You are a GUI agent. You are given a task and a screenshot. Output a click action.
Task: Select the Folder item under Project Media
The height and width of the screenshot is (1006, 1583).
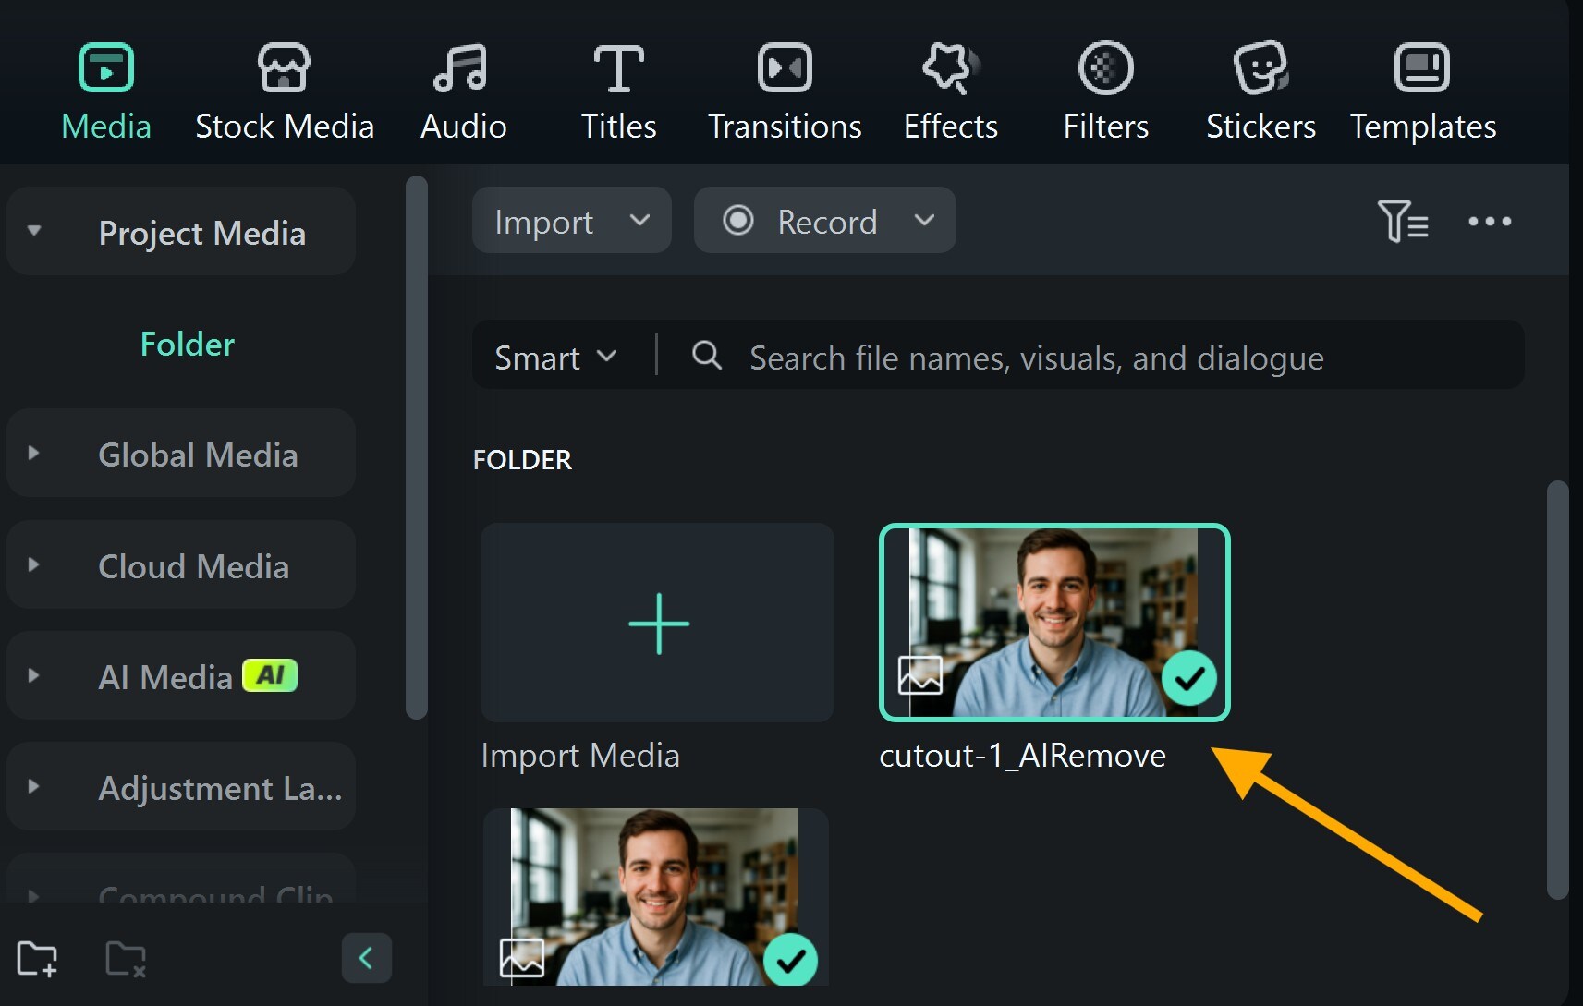[187, 344]
